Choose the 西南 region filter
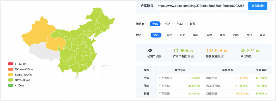The width and height of the screenshot is (276, 101). tap(236, 35)
